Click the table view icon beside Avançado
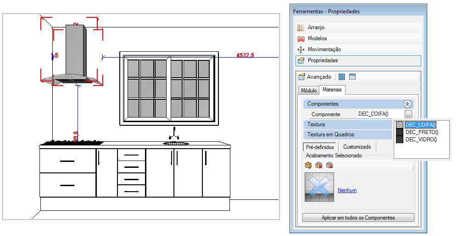This screenshot has width=463, height=236. tap(352, 77)
